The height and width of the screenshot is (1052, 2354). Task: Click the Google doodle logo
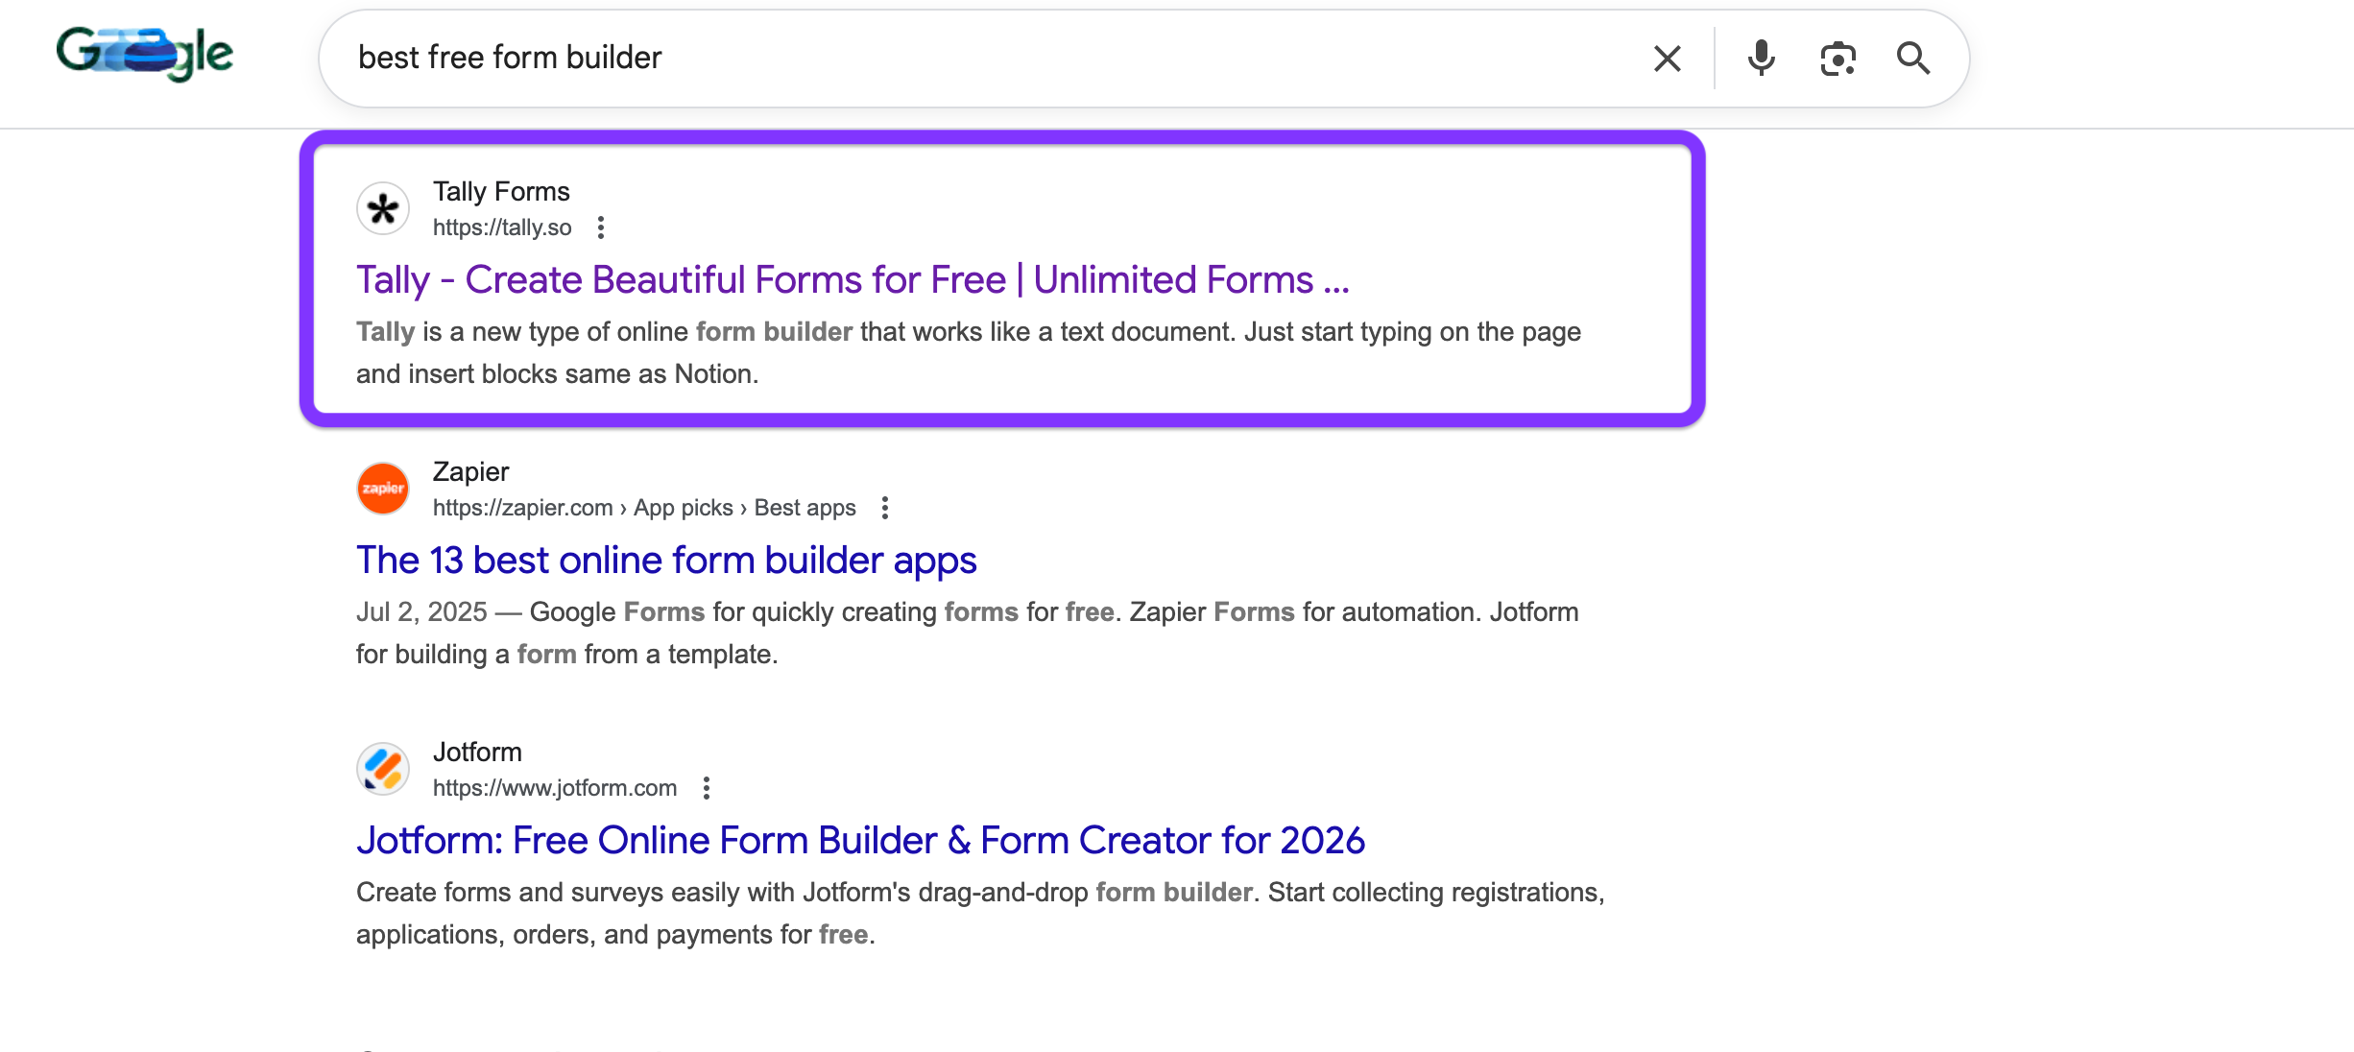[x=145, y=53]
